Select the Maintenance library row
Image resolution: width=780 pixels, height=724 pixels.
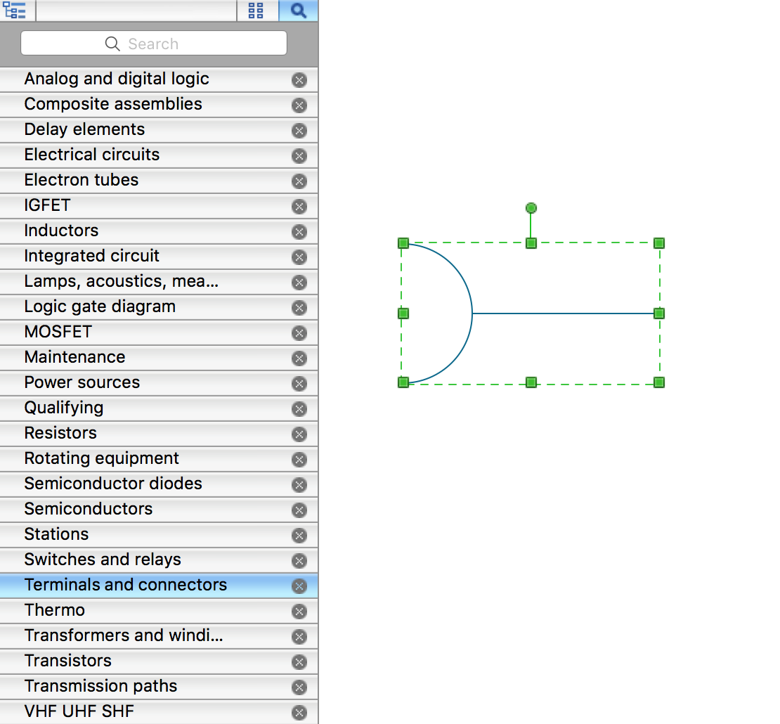pos(159,358)
